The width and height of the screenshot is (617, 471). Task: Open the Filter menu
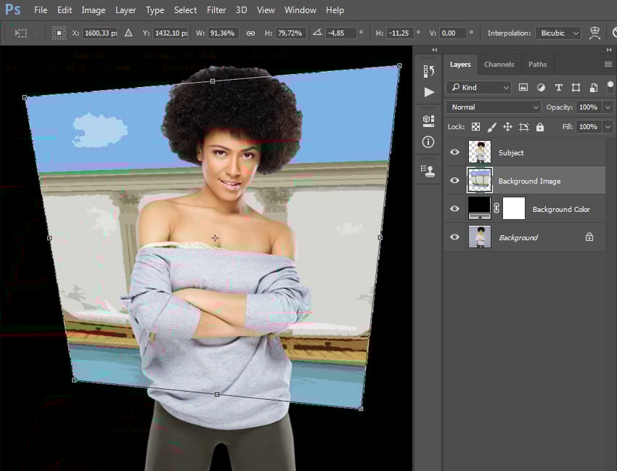click(x=216, y=9)
